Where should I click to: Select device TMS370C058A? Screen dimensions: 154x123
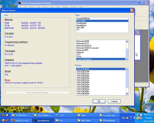coord(101,93)
